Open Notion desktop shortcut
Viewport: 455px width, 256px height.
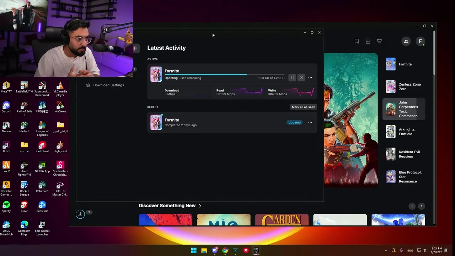pyautogui.click(x=6, y=127)
